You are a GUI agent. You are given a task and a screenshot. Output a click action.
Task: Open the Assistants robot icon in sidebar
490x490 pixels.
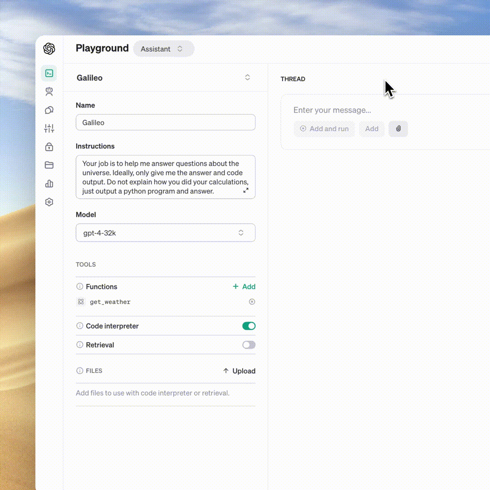click(x=49, y=92)
